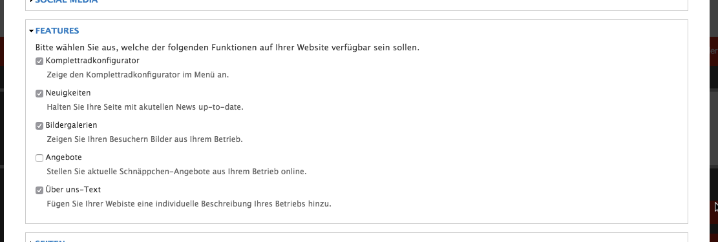Click the Neuigkeiten option label

69,93
